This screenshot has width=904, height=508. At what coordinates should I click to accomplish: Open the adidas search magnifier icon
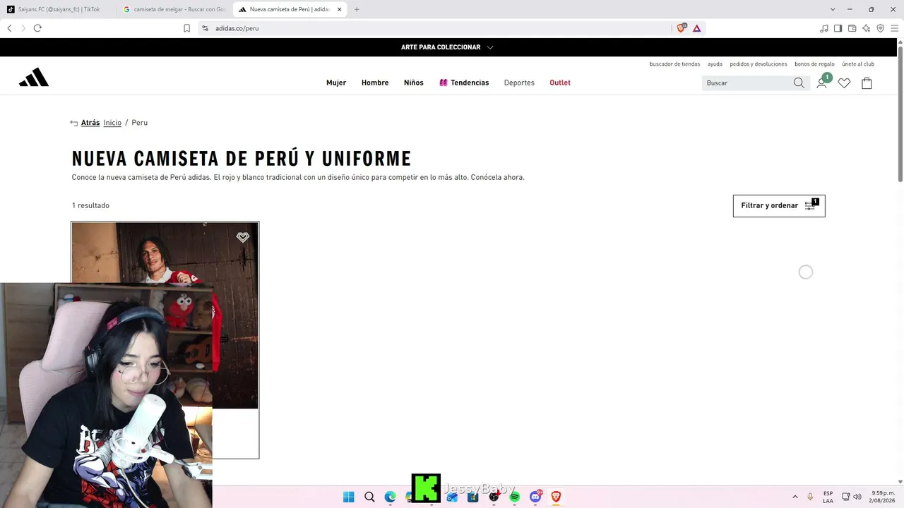799,83
